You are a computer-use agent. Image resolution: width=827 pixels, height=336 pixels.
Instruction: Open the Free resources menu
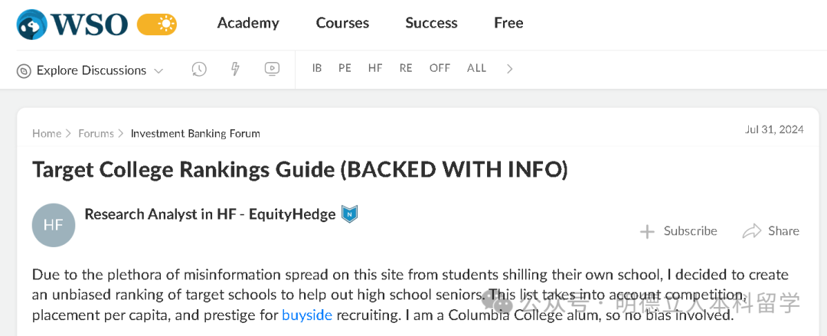coord(508,23)
